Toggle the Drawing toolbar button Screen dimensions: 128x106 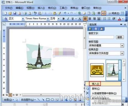pos(104,13)
